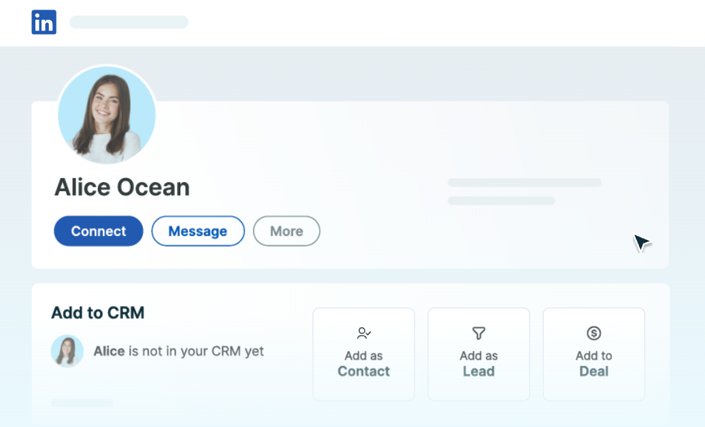The image size is (705, 427).
Task: Select the Add as Lead option
Action: pos(478,354)
